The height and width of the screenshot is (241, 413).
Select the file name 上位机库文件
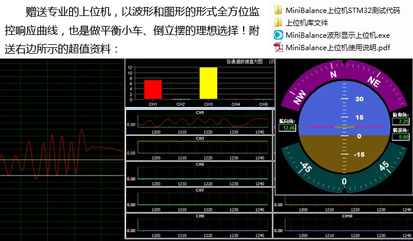307,23
